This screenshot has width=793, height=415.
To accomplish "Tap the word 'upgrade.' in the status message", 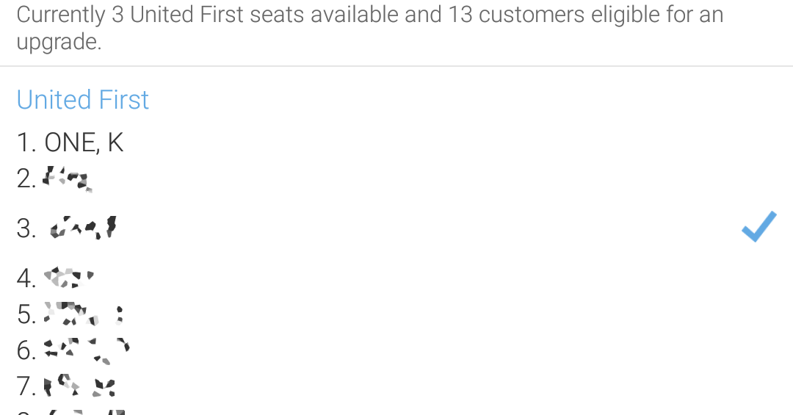I will click(59, 43).
